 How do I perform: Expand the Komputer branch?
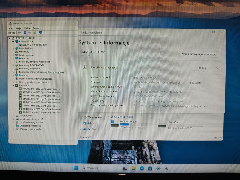pyautogui.click(x=13, y=58)
